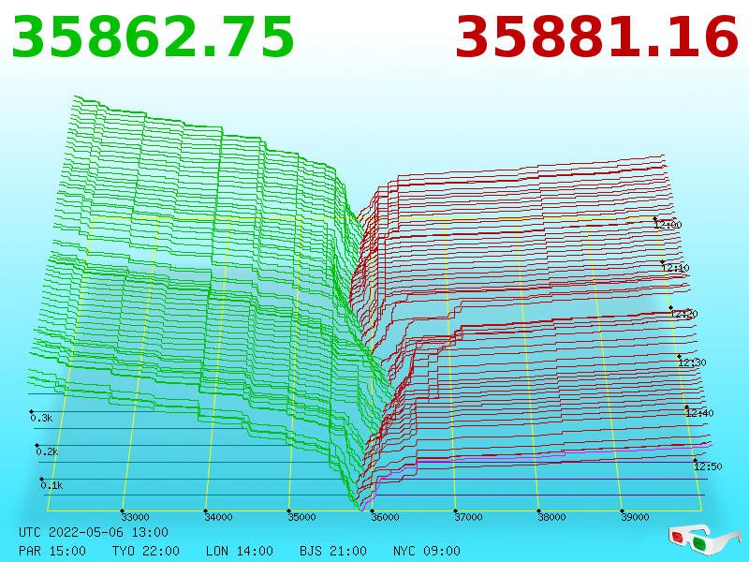Click the 3D glasses icon
This screenshot has height=562, width=749.
705,540
